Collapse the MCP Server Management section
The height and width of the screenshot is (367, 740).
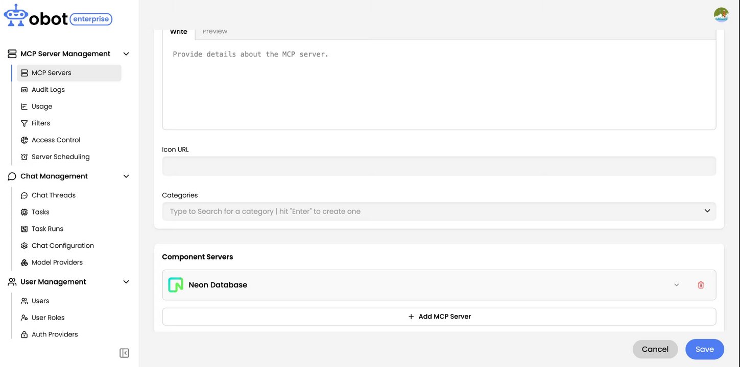pos(126,54)
